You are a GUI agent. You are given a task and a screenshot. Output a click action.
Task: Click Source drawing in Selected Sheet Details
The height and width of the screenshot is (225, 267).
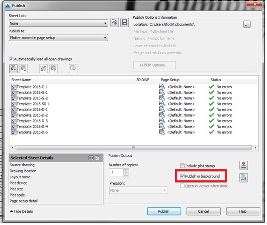[x=22, y=165]
